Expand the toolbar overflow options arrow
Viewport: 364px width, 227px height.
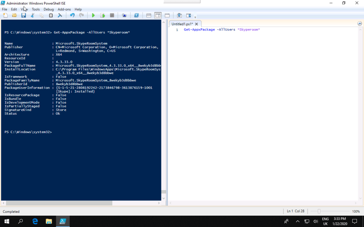[195, 16]
